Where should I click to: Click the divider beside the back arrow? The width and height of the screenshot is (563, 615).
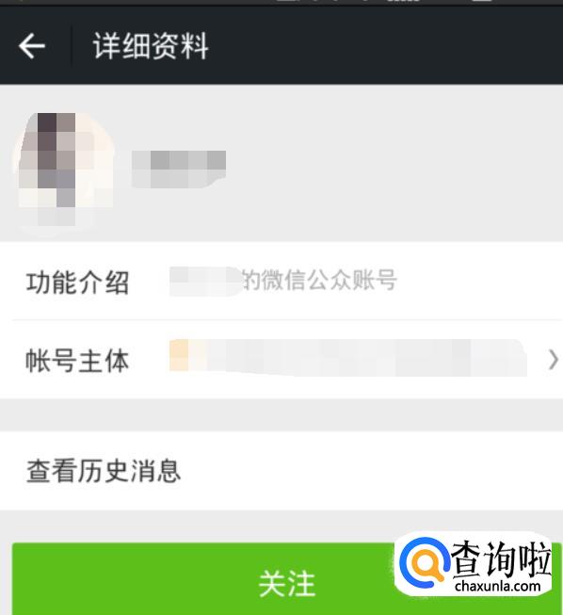tap(72, 46)
